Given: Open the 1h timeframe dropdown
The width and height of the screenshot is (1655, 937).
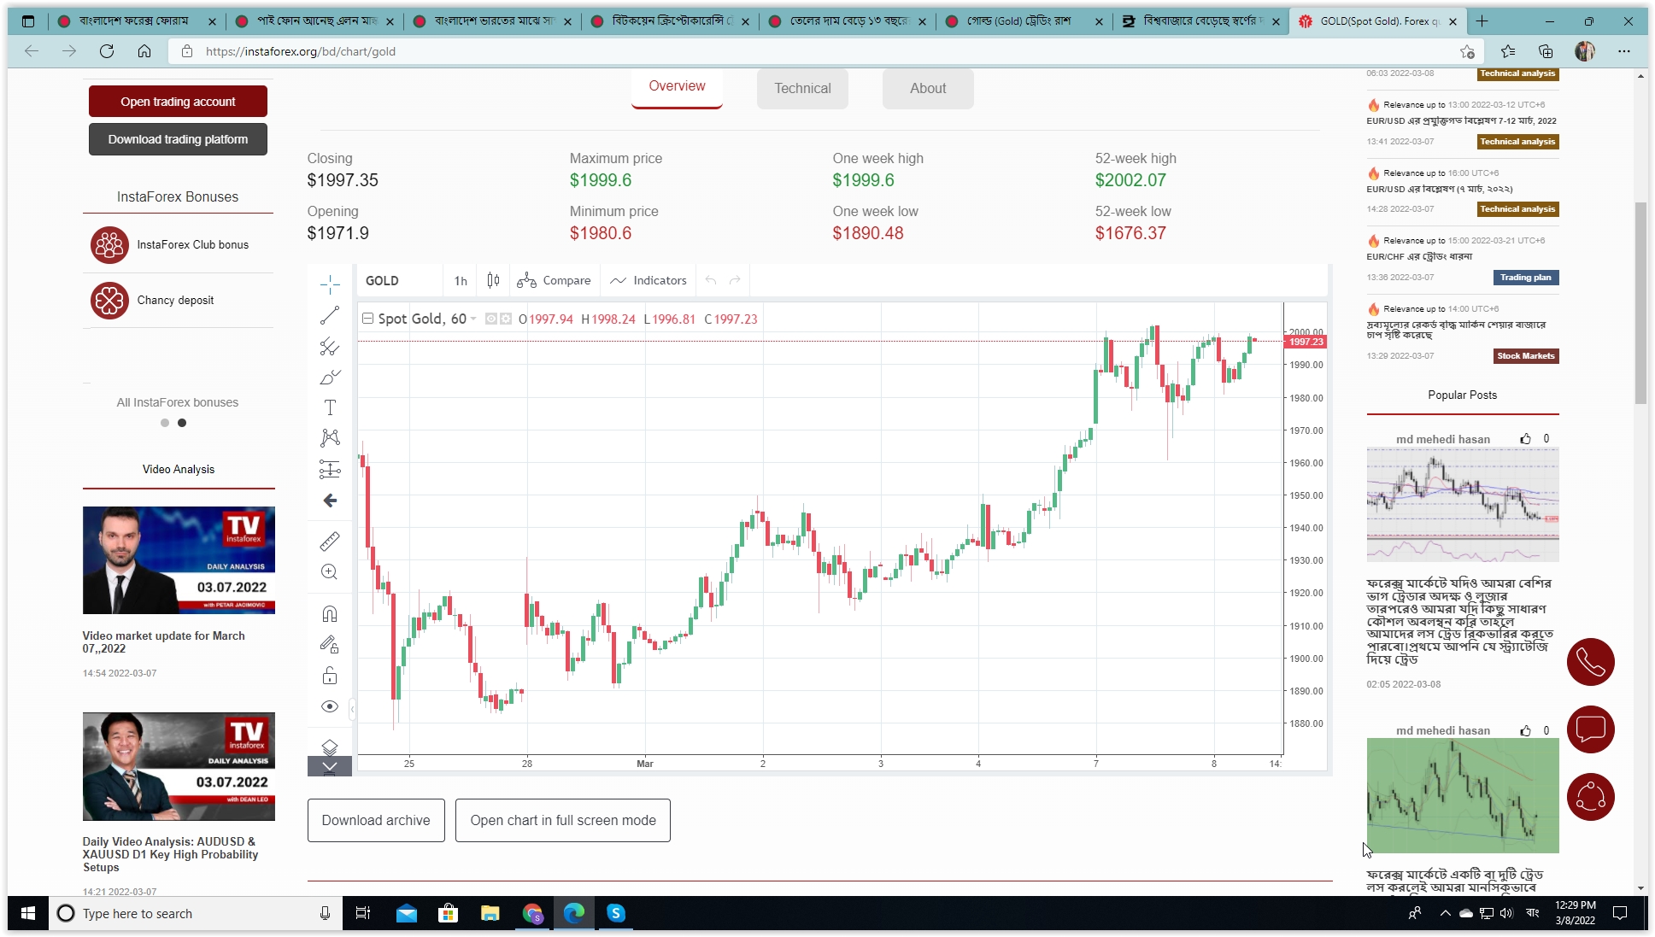Looking at the screenshot, I should click(461, 280).
